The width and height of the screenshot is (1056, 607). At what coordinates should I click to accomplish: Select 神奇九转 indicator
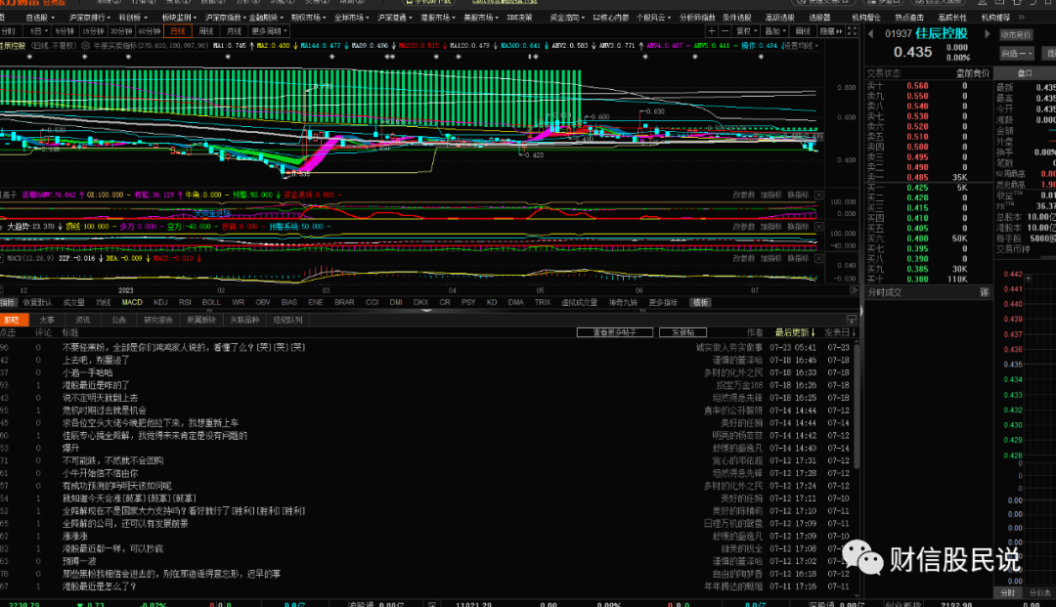point(623,302)
